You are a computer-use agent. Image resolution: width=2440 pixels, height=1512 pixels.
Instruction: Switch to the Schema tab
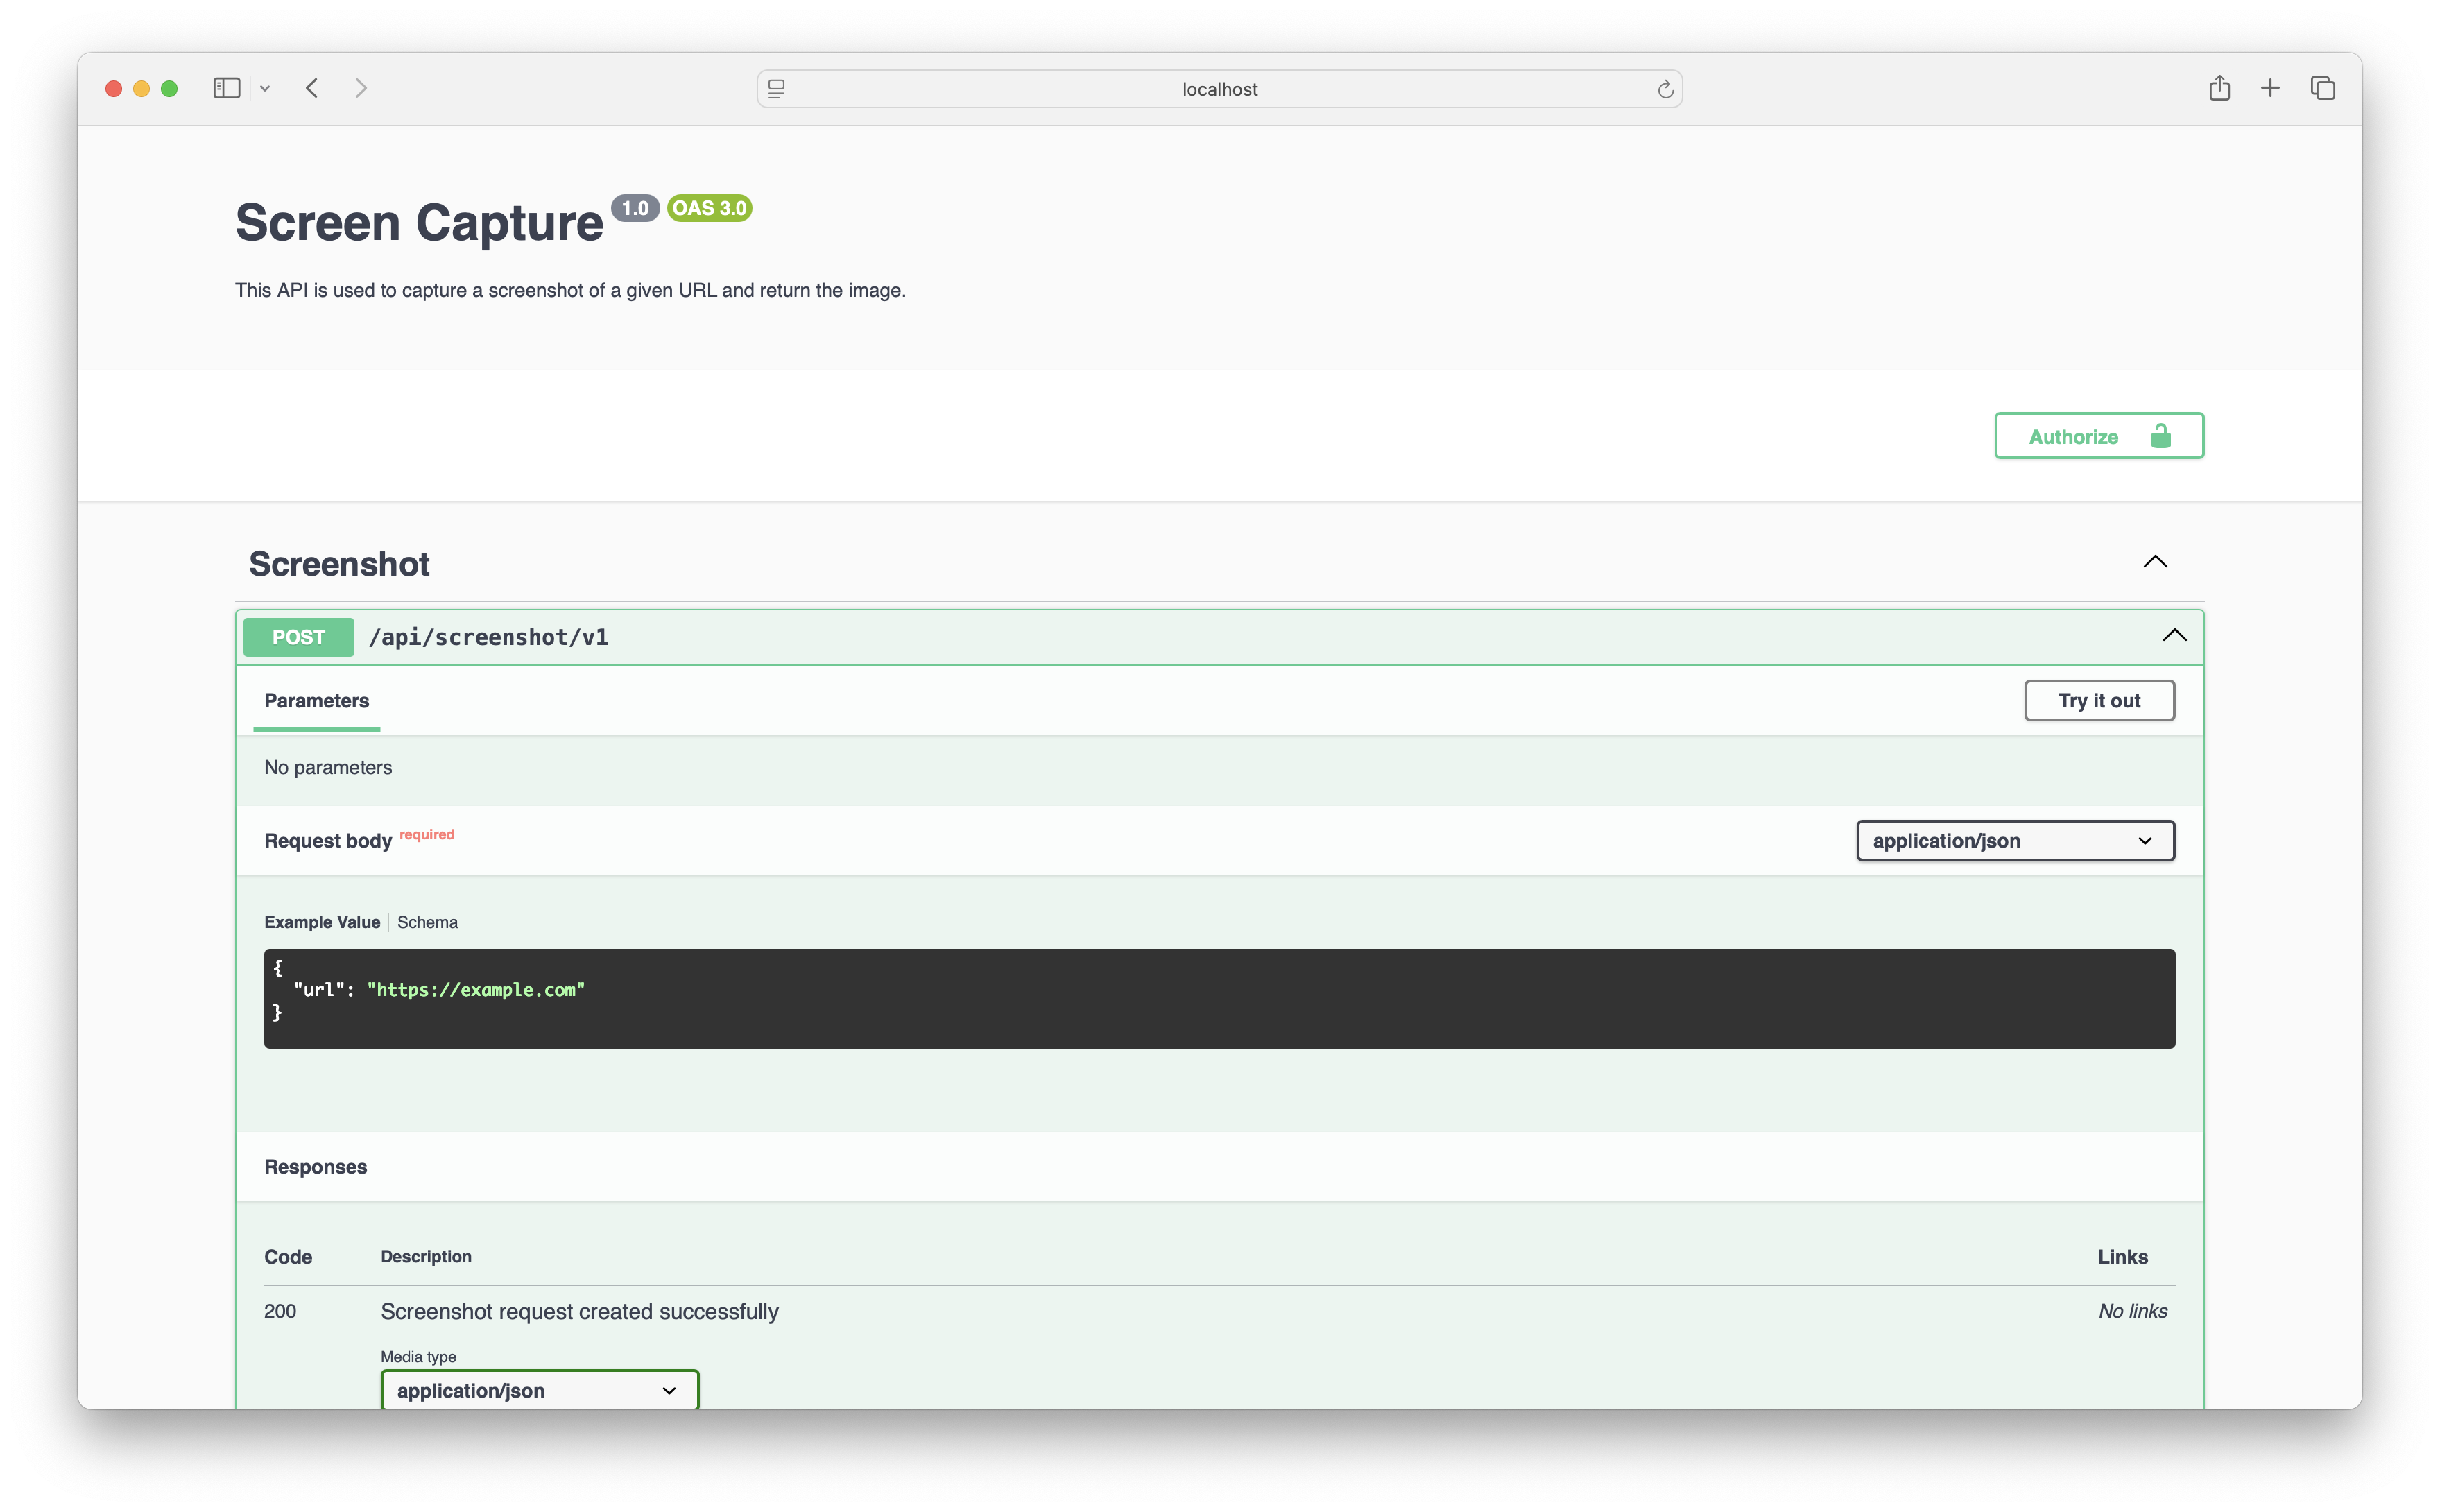(x=427, y=922)
